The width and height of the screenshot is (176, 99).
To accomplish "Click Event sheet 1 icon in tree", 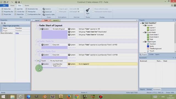I will [x=148, y=35].
